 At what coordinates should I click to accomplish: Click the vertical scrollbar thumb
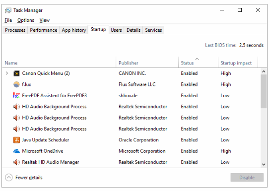point(264,91)
